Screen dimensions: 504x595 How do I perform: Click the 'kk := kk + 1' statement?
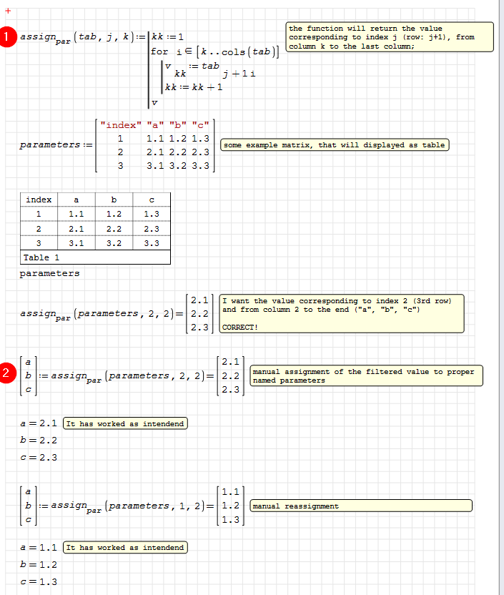point(194,87)
